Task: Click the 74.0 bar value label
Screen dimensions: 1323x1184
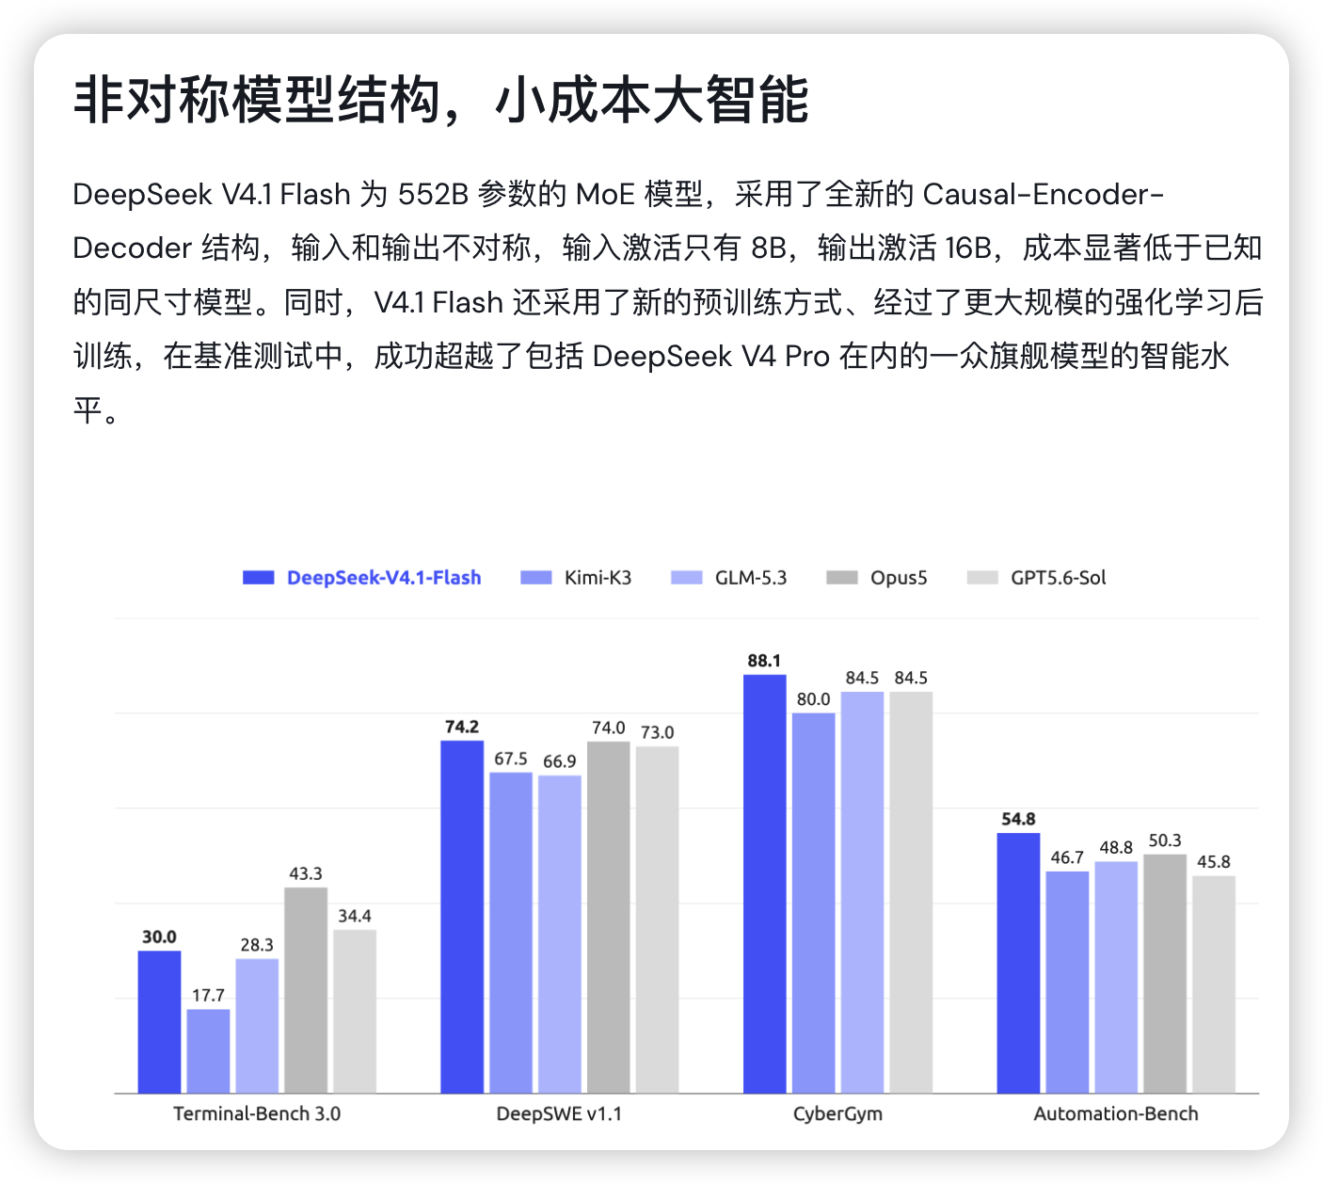Action: pos(609,728)
